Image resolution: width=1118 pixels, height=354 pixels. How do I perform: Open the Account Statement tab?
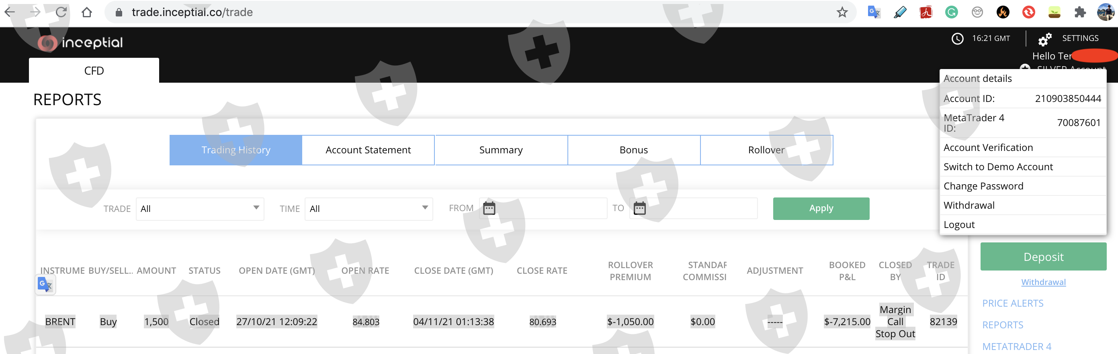point(368,150)
